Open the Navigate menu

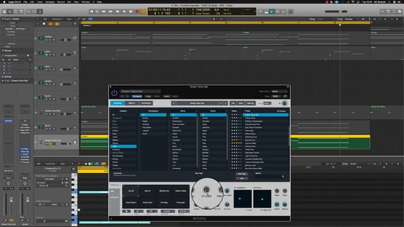click(50, 2)
